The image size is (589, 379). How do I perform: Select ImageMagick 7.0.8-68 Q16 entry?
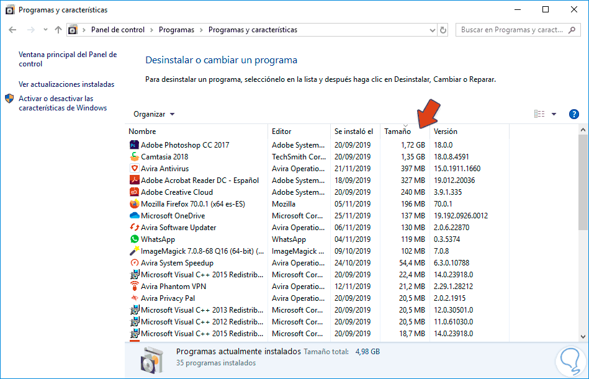tap(202, 251)
